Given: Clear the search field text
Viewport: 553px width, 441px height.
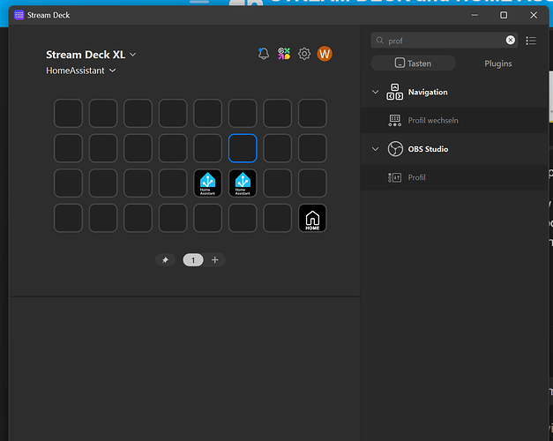Looking at the screenshot, I should point(510,41).
